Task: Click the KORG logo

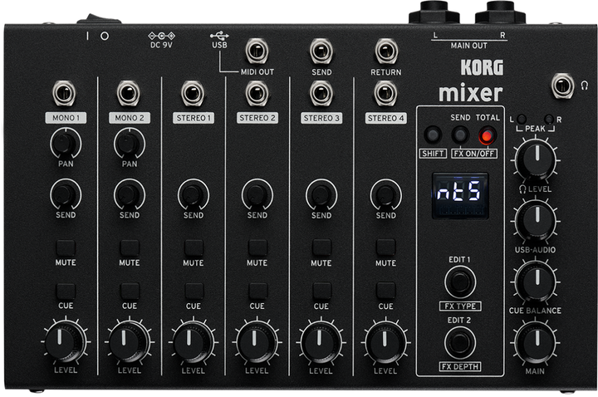Action: point(482,67)
